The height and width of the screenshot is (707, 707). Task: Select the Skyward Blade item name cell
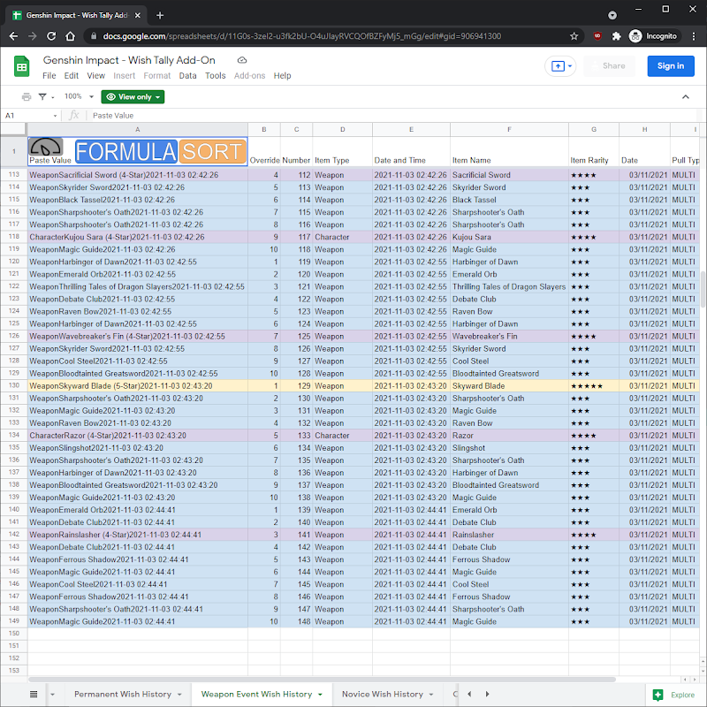point(509,386)
